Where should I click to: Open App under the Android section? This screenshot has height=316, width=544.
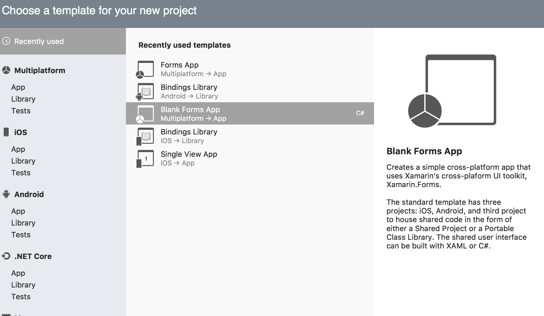[x=18, y=211]
